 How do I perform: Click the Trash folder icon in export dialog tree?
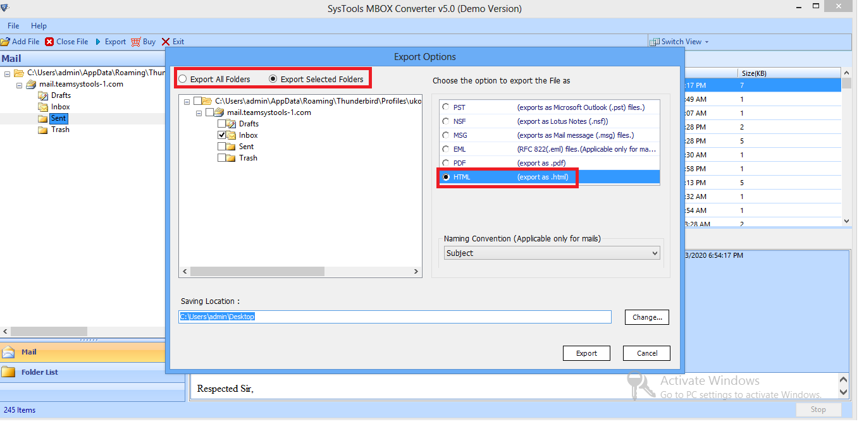click(232, 158)
